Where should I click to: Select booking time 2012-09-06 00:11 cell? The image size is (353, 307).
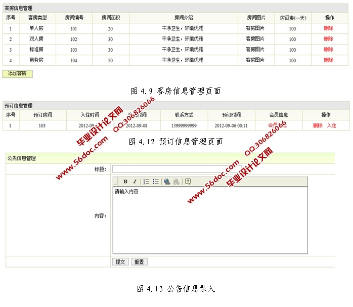[x=231, y=125]
